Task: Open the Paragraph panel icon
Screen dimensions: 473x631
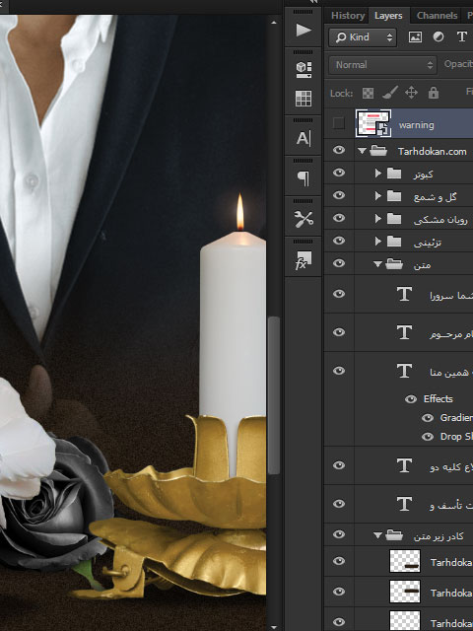Action: pos(304,178)
